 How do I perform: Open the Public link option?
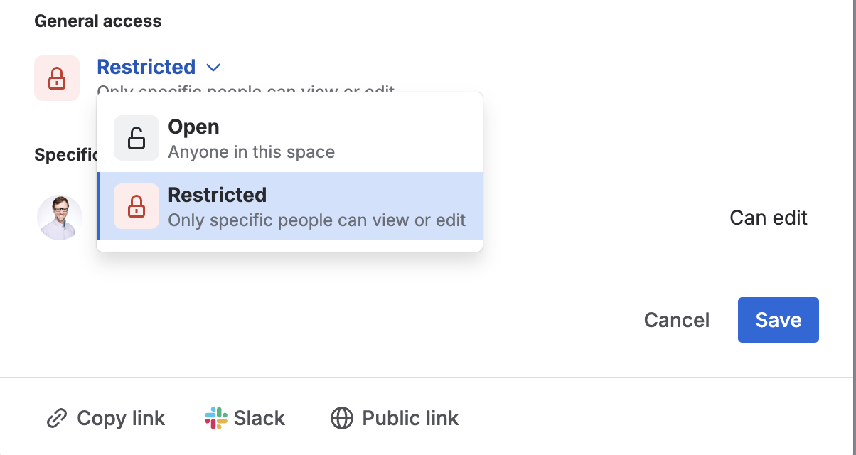410,418
